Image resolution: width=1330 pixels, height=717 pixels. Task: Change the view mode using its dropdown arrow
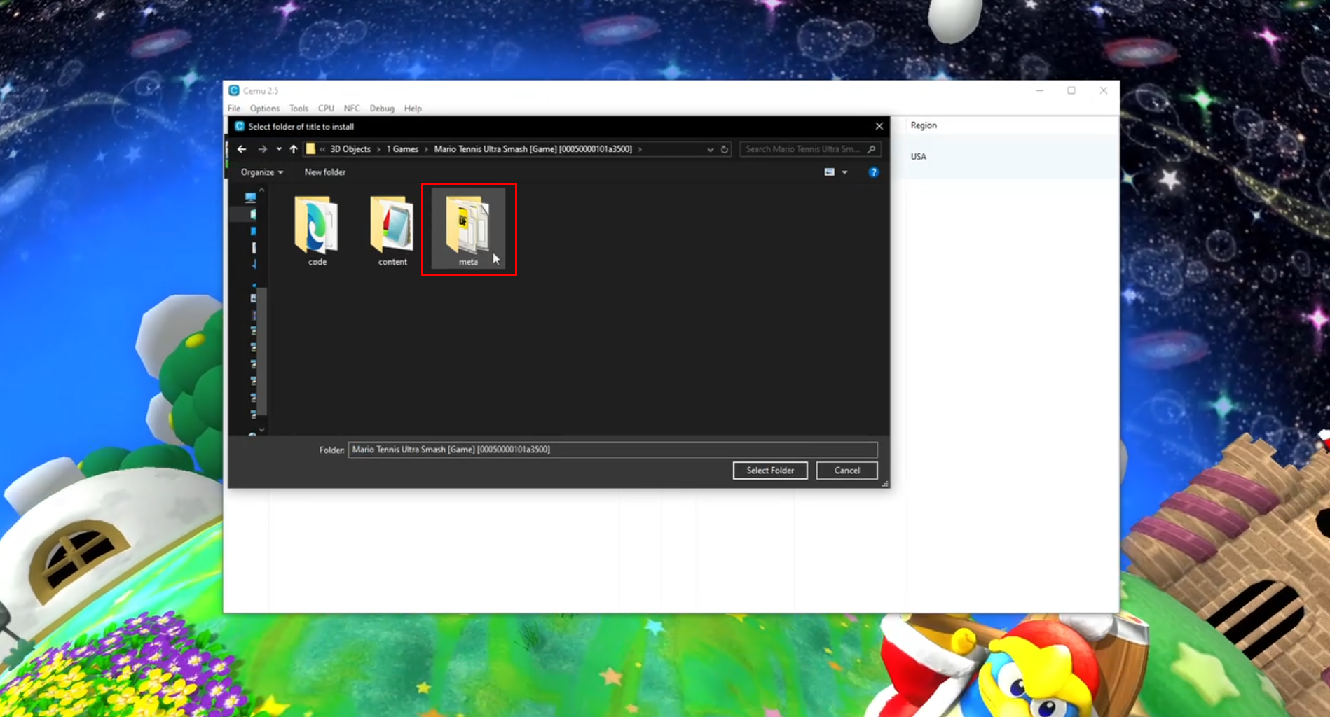[x=845, y=172]
